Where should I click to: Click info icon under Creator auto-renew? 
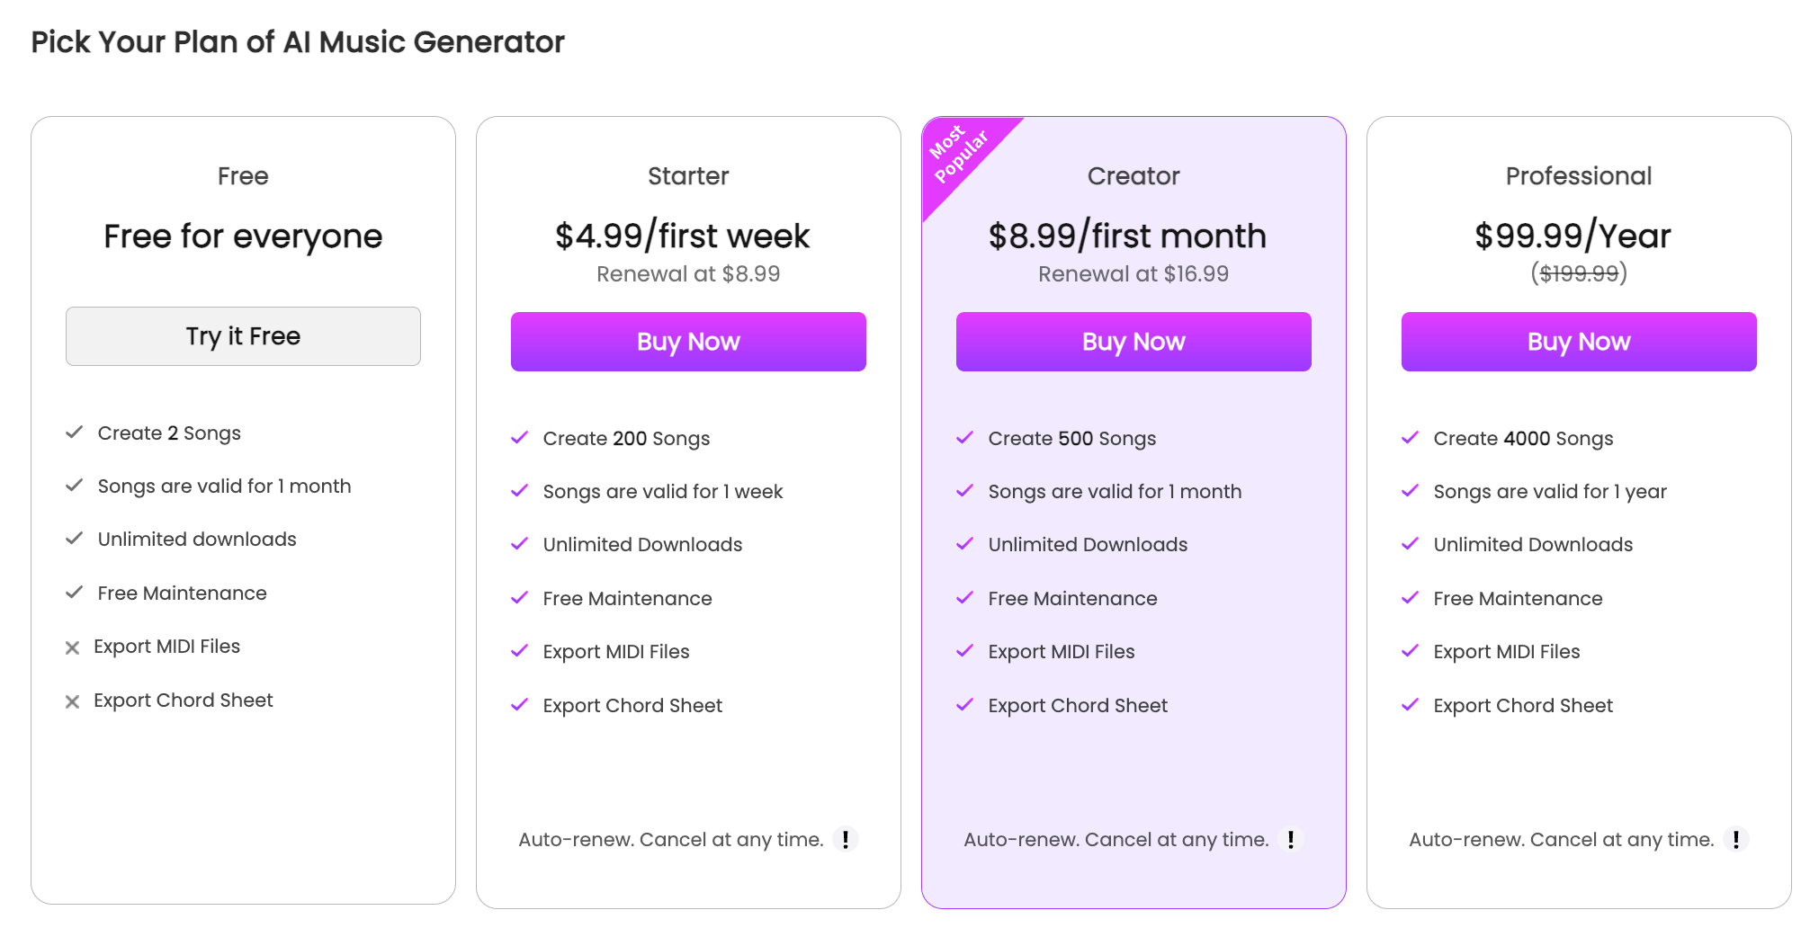point(1291,839)
